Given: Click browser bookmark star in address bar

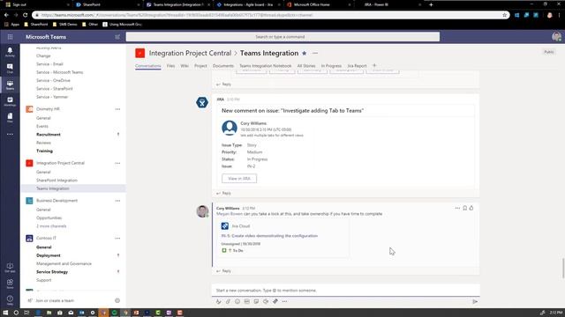Looking at the screenshot, I should [504, 15].
